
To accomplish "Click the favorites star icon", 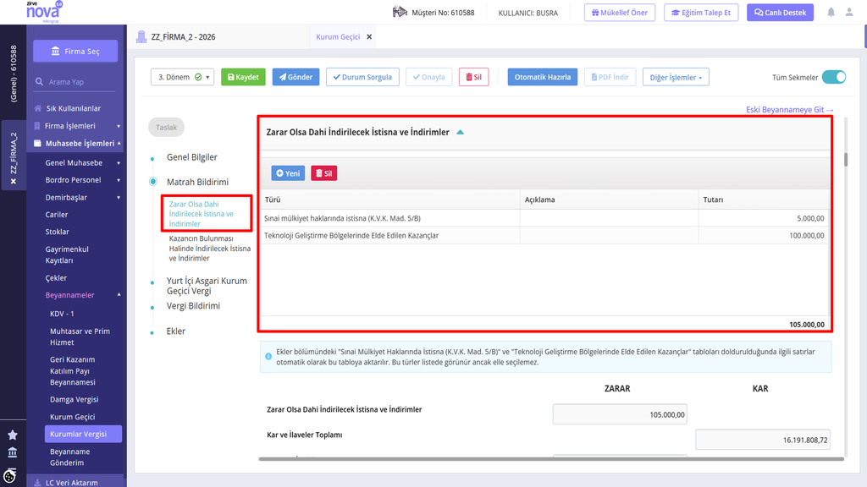I will [13, 435].
